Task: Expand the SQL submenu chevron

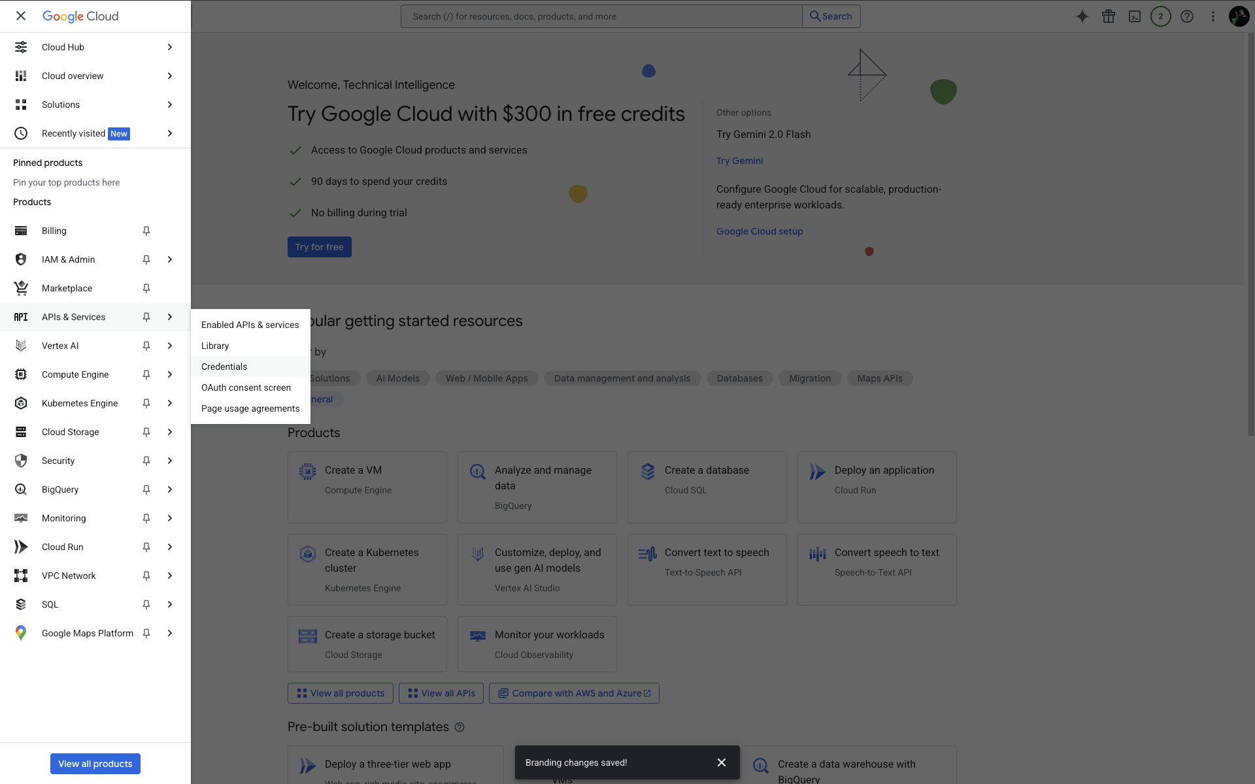Action: [170, 604]
